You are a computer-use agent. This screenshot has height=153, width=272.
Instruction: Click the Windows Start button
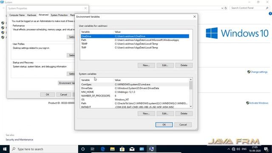point(5,149)
